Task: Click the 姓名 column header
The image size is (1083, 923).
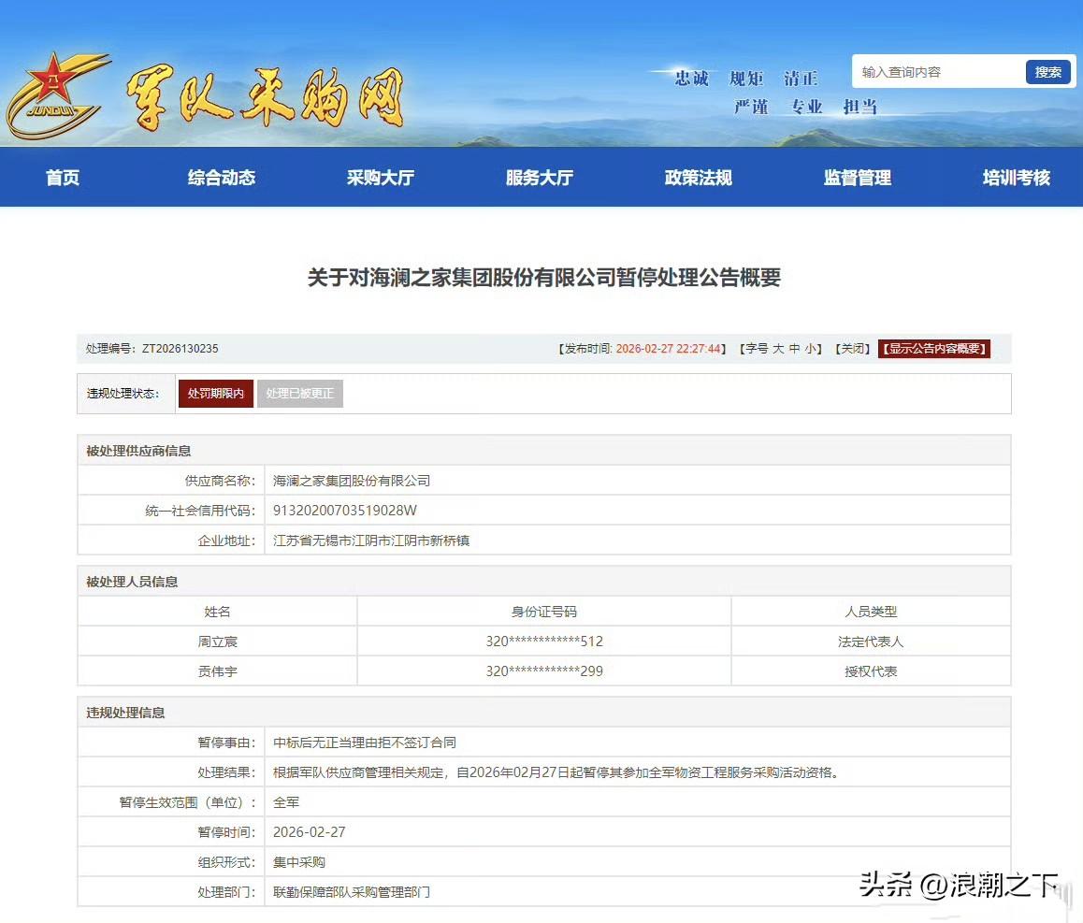Action: coord(218,613)
